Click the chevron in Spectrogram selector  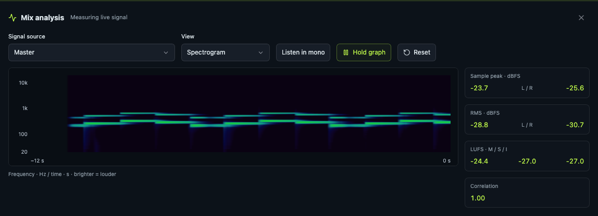click(261, 52)
